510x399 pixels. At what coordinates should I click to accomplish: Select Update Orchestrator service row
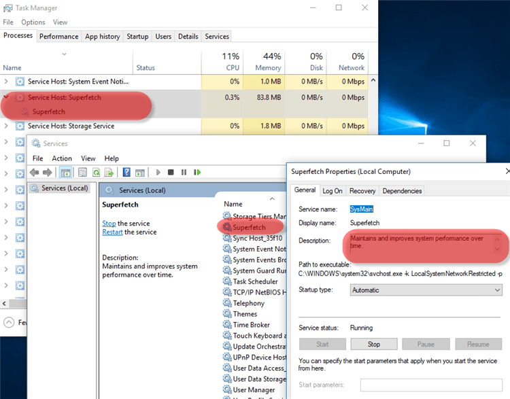254,346
